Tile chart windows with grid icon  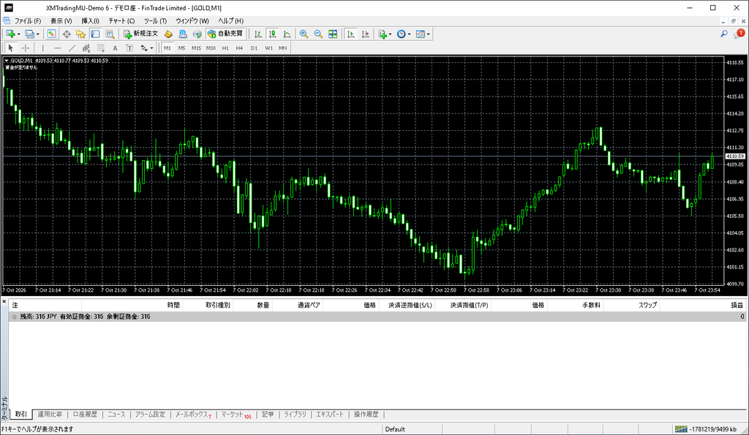tap(333, 34)
